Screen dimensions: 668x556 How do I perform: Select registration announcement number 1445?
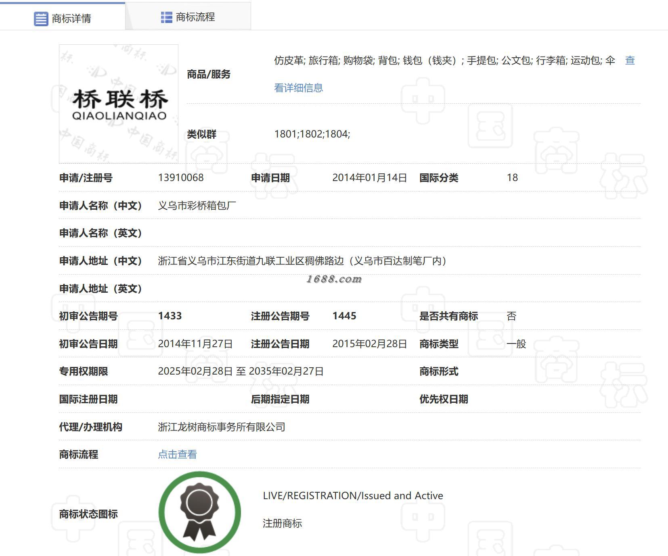coord(344,316)
